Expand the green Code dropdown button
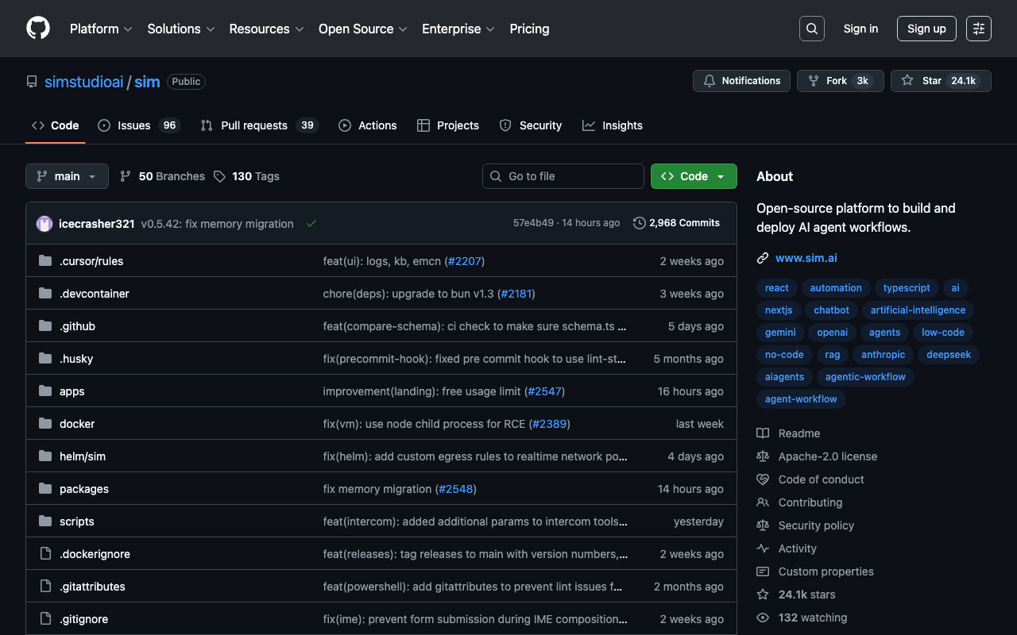 (x=693, y=176)
